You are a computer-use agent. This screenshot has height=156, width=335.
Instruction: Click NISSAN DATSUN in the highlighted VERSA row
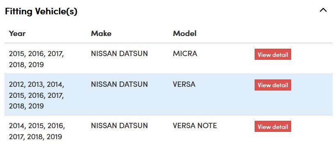[x=119, y=84]
